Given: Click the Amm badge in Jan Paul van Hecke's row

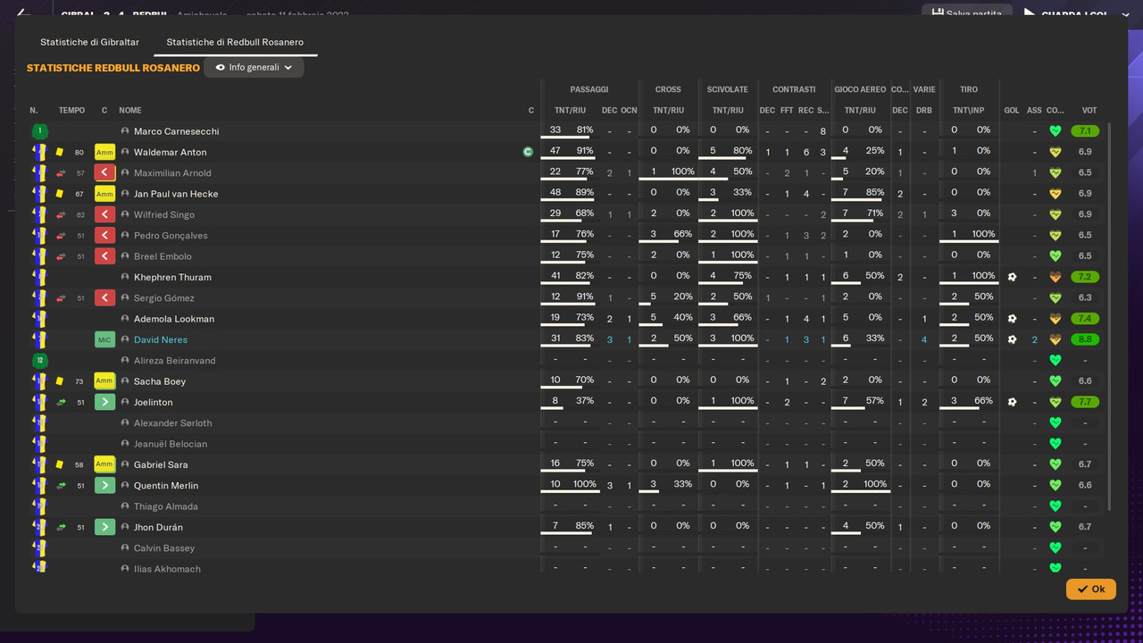Looking at the screenshot, I should tap(104, 194).
